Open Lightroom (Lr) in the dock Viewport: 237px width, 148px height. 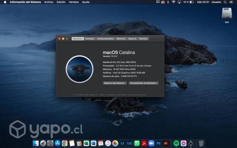coord(122,143)
